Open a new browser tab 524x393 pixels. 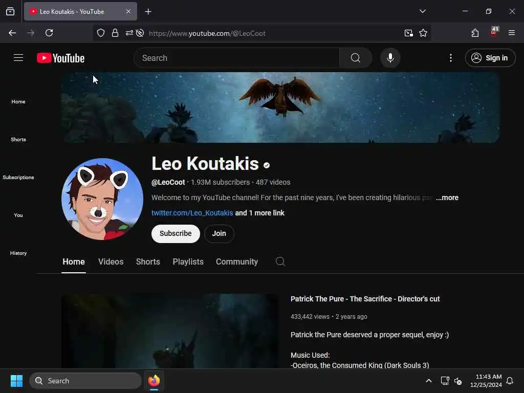coord(148,12)
